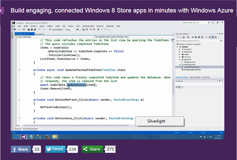
Task: Open the UpdateCheckedTodoItem member dropdown
Action: [134, 37]
